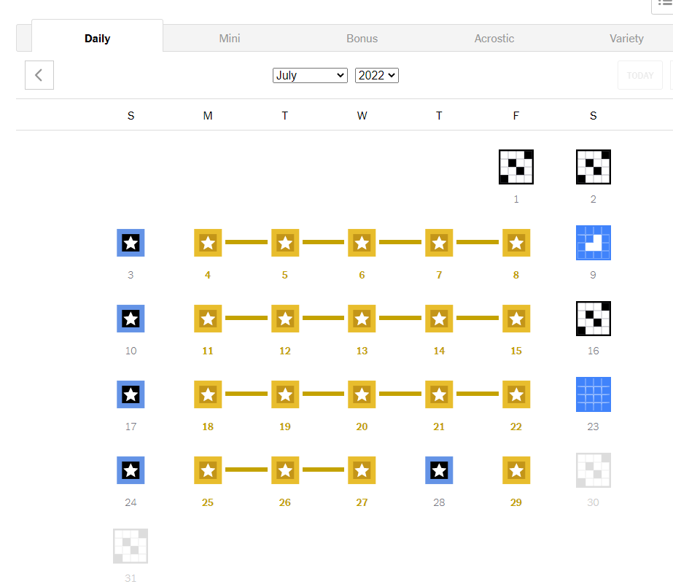Screen dimensions: 673x584
Task: Open the year selector showing 2022
Action: tap(376, 75)
